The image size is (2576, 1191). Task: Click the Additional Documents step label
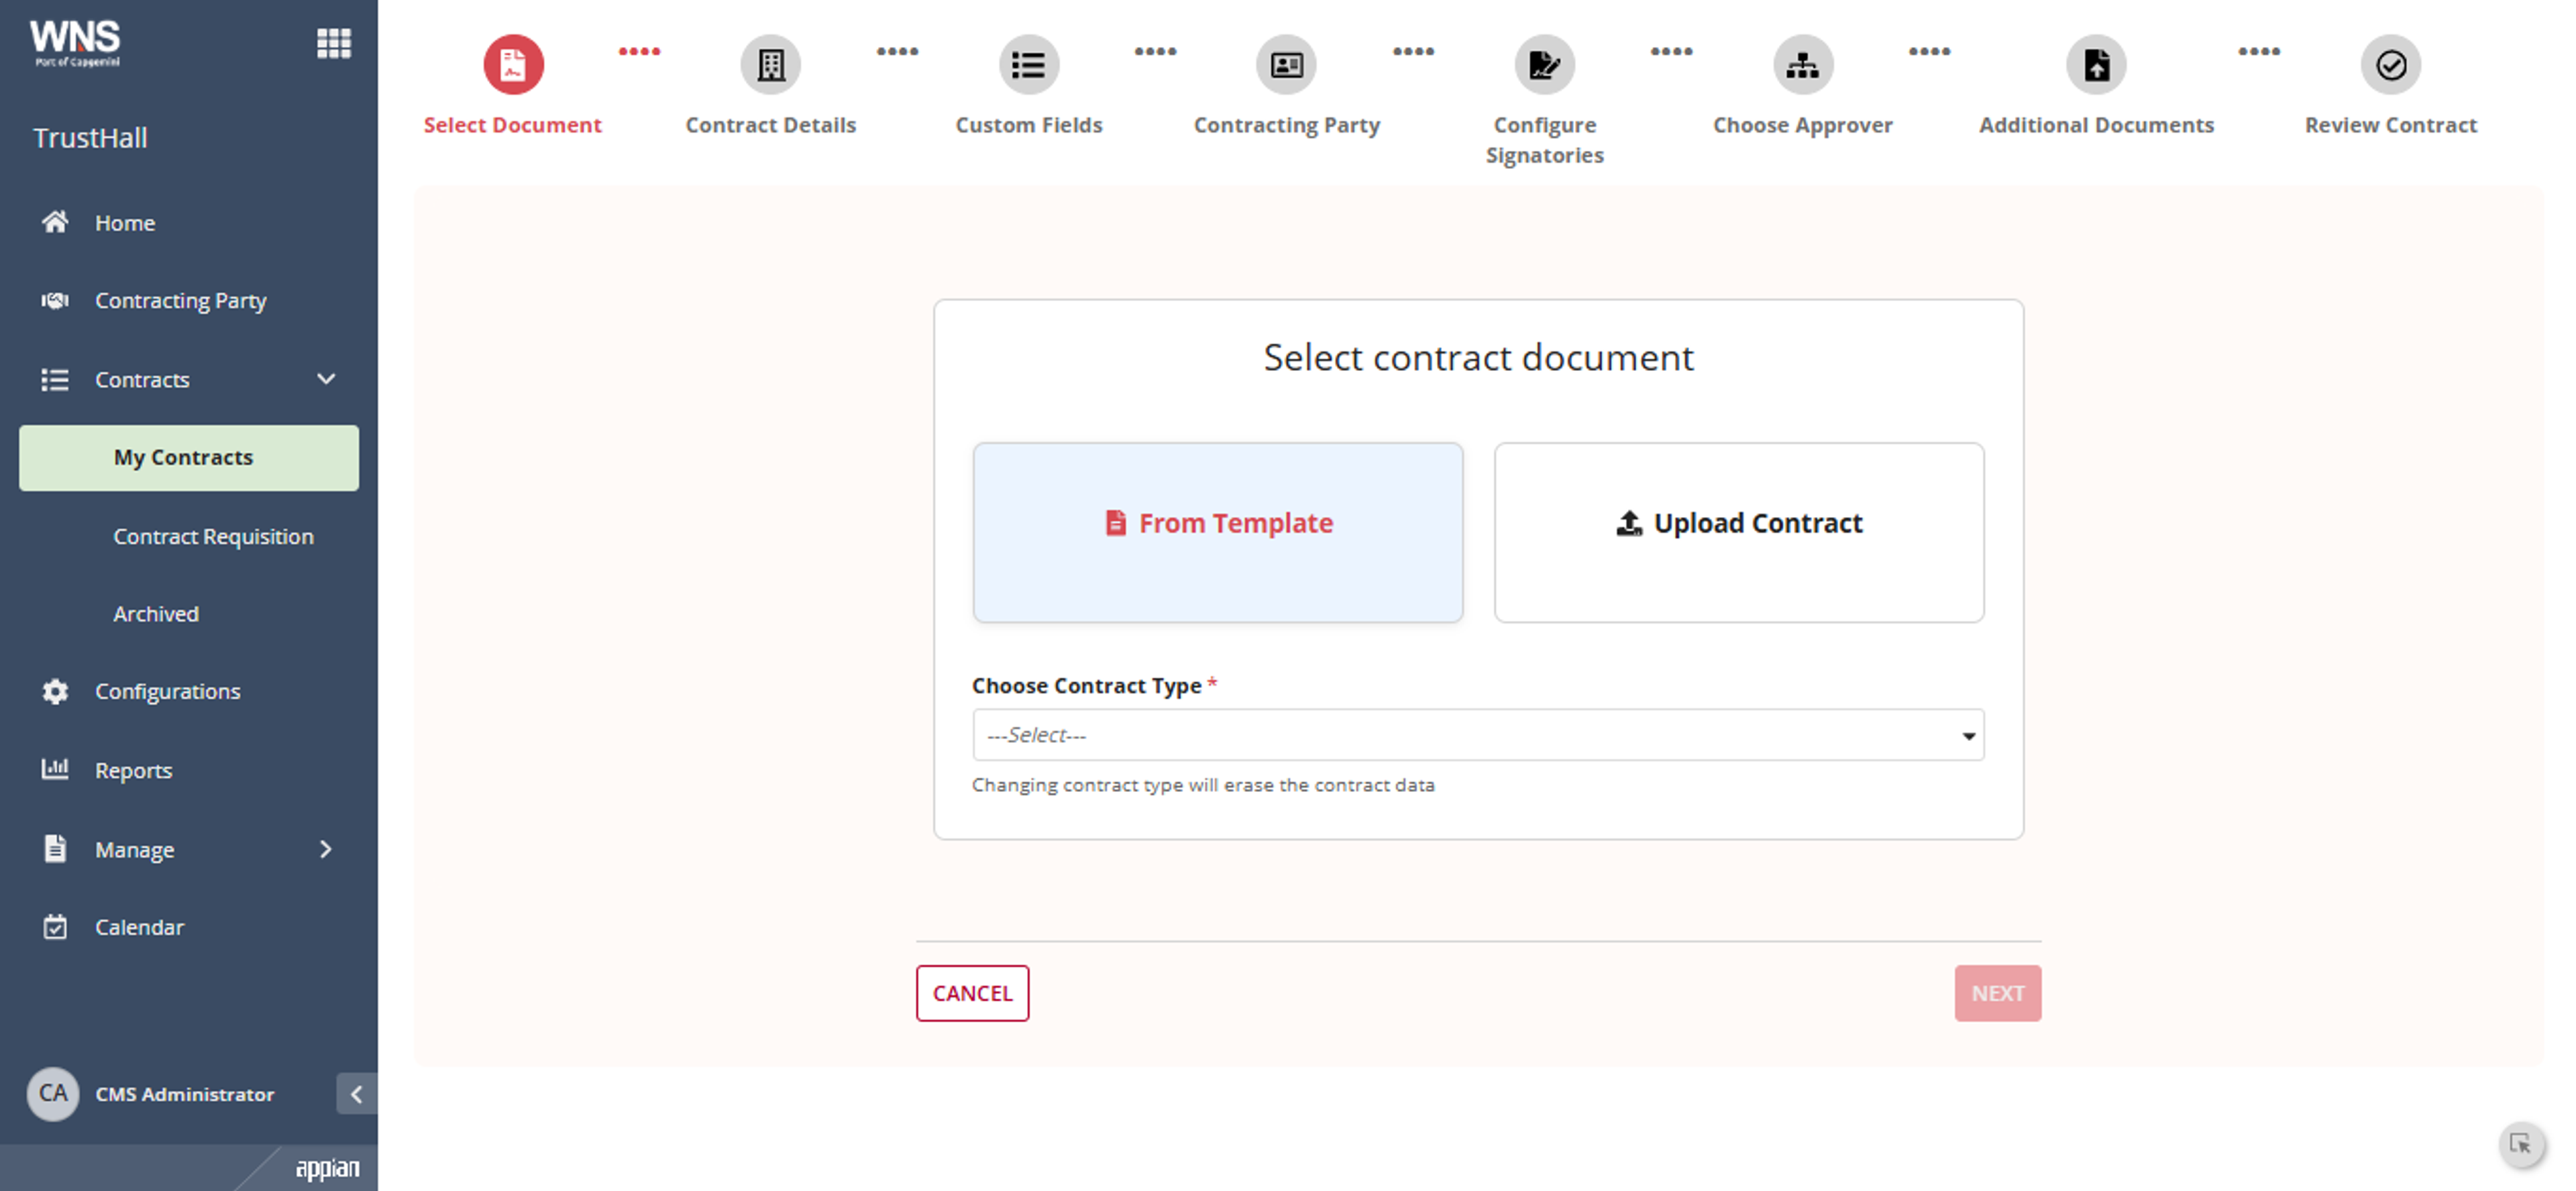2096,125
